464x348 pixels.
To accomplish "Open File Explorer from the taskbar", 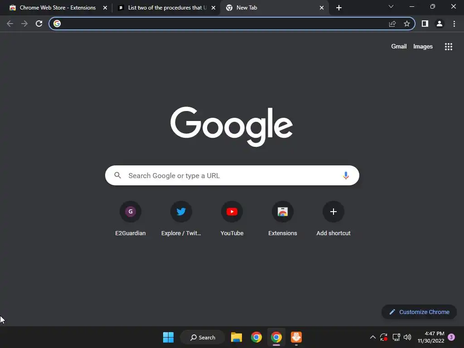I will point(237,337).
